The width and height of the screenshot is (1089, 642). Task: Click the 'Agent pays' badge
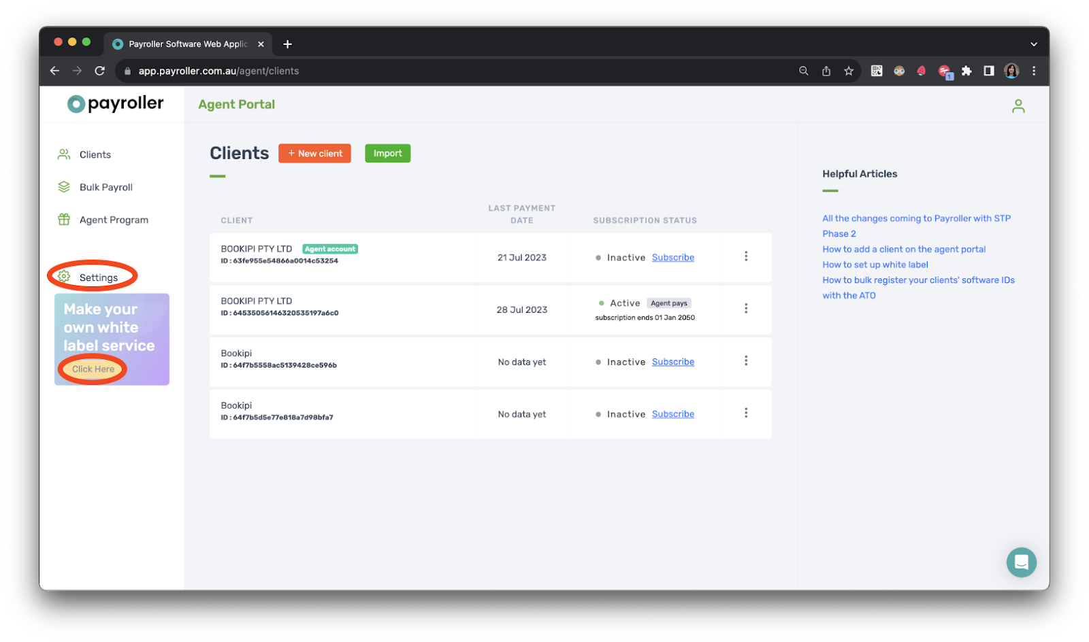(x=668, y=303)
